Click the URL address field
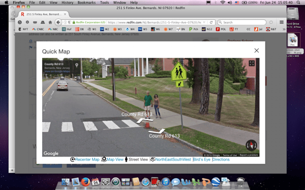Viewport: 305px width, 190px height. pyautogui.click(x=155, y=22)
